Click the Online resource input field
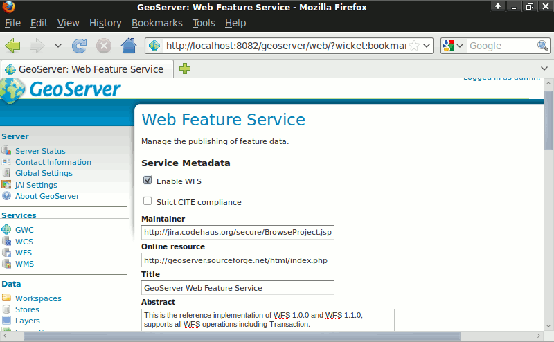 coord(238,260)
